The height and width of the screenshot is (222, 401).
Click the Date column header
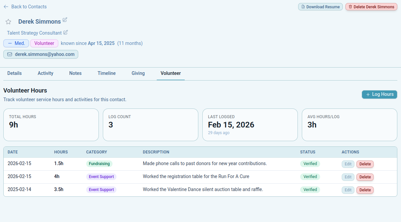pos(13,152)
